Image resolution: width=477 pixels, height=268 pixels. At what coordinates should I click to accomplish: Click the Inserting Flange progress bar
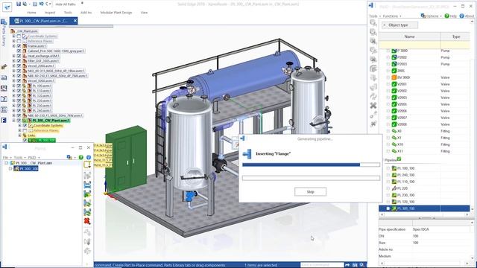[312, 165]
